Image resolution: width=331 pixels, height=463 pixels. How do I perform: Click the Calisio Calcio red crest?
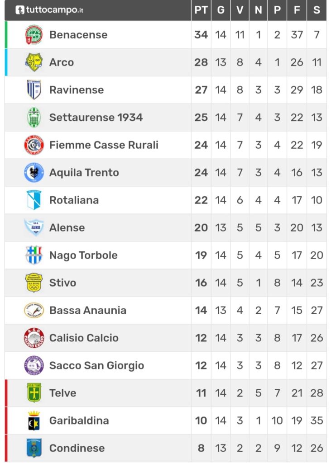pyautogui.click(x=34, y=338)
